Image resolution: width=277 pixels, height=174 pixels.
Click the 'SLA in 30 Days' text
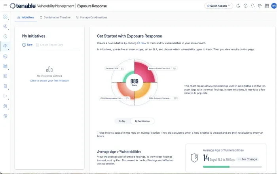[x=226, y=160]
